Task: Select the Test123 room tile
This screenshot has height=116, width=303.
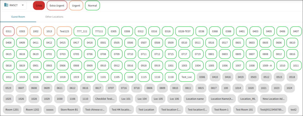Action: coord(64,31)
